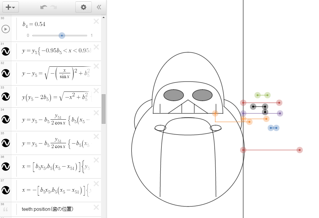The height and width of the screenshot is (218, 319).
Task: Open the Add Item plus menu
Action: coord(10,7)
